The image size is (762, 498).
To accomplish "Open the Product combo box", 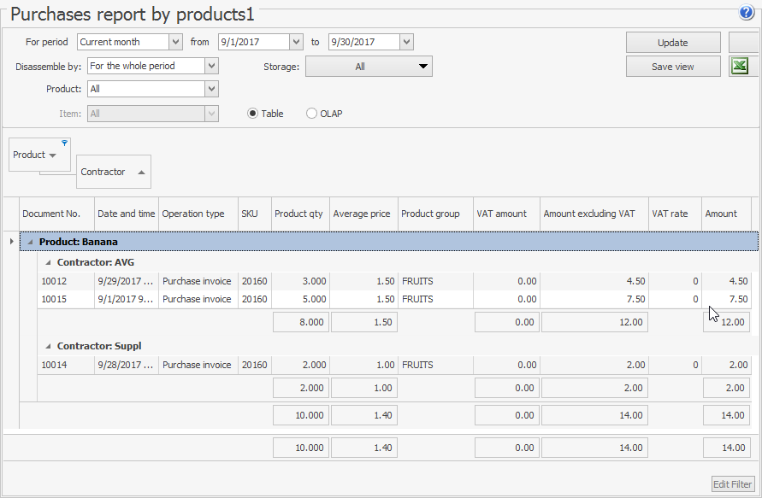I will 211,89.
